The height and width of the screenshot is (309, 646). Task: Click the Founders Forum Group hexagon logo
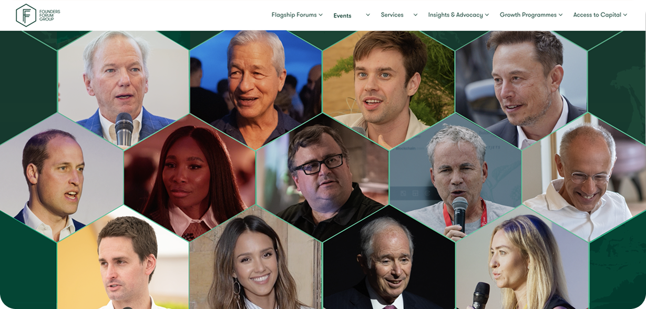point(26,15)
